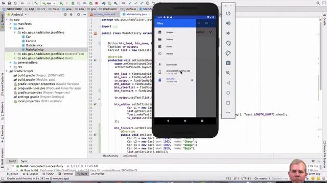
Task: Click the Debug app bug icon
Action: coord(73,4)
